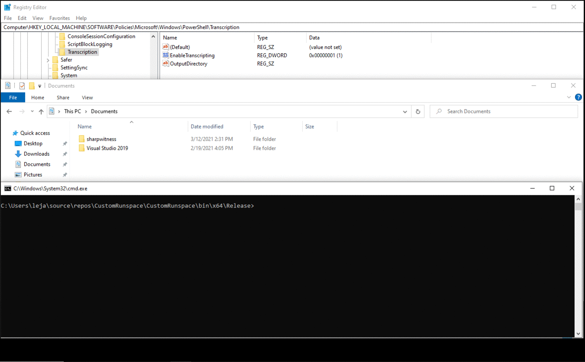
Task: Open the Favorites menu in Registry Editor
Action: (x=59, y=18)
